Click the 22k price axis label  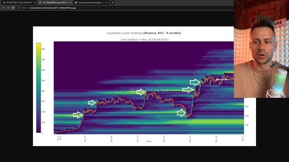point(247,107)
